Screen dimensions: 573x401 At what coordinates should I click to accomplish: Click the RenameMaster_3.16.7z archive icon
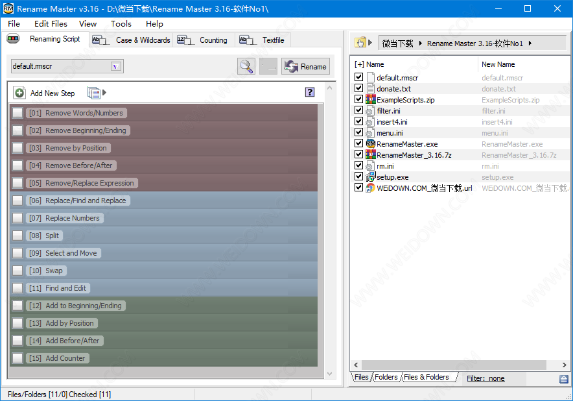pyautogui.click(x=371, y=154)
